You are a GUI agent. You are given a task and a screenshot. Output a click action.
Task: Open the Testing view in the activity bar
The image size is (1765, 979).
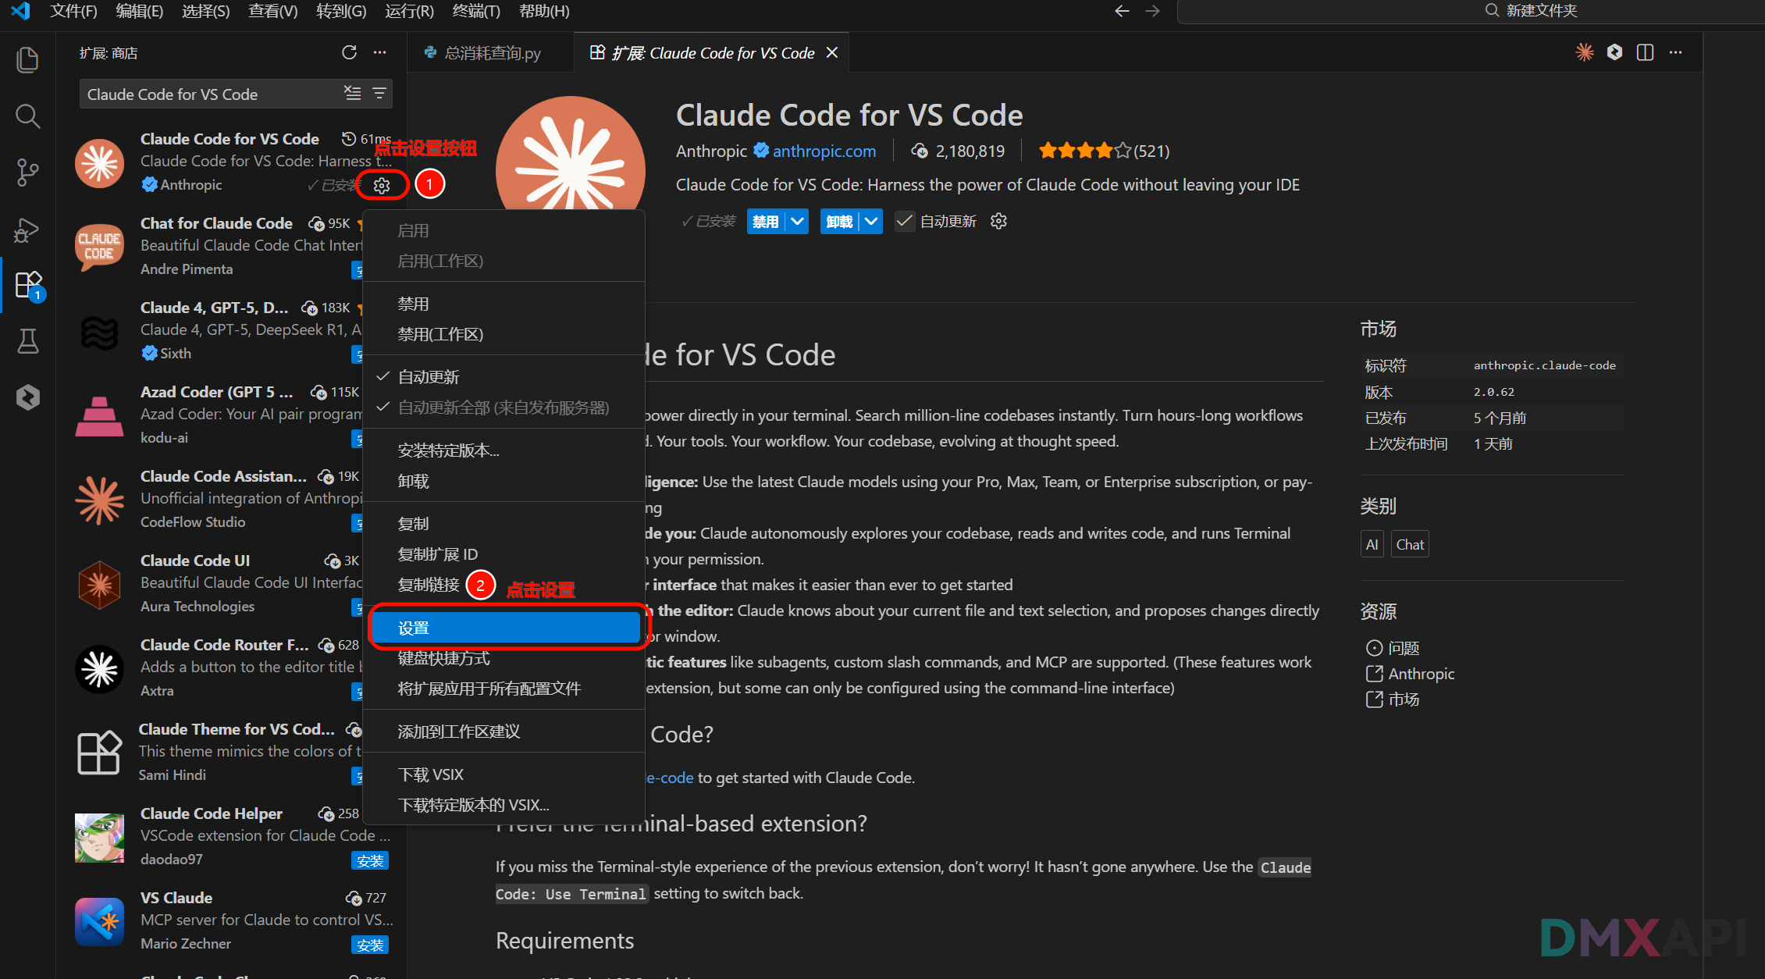coord(27,341)
